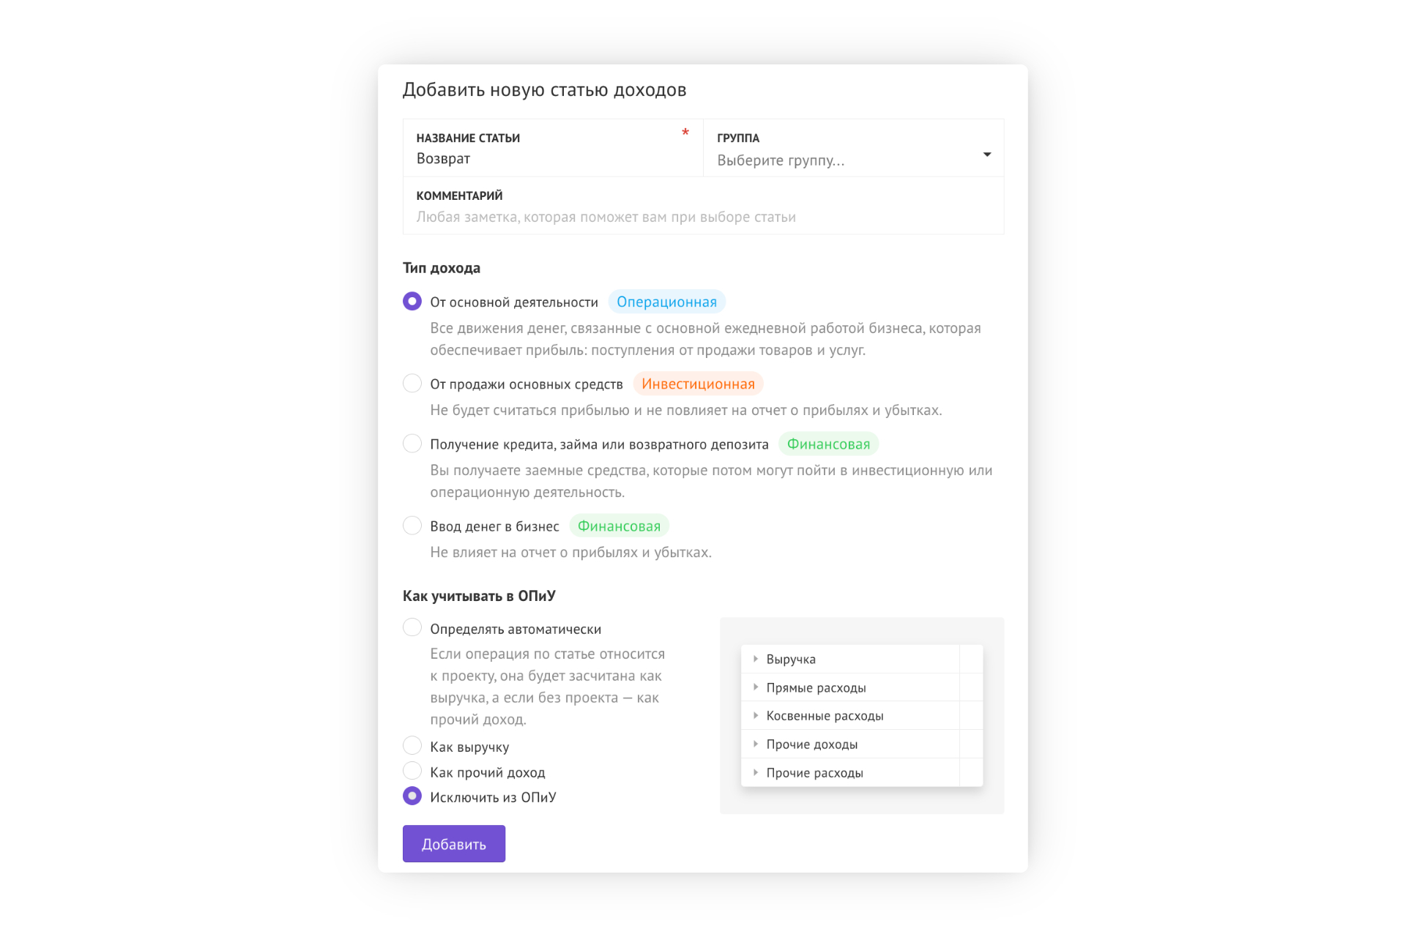The width and height of the screenshot is (1406, 937).
Task: Choose Исключить из ОПиУ radio option
Action: [412, 796]
